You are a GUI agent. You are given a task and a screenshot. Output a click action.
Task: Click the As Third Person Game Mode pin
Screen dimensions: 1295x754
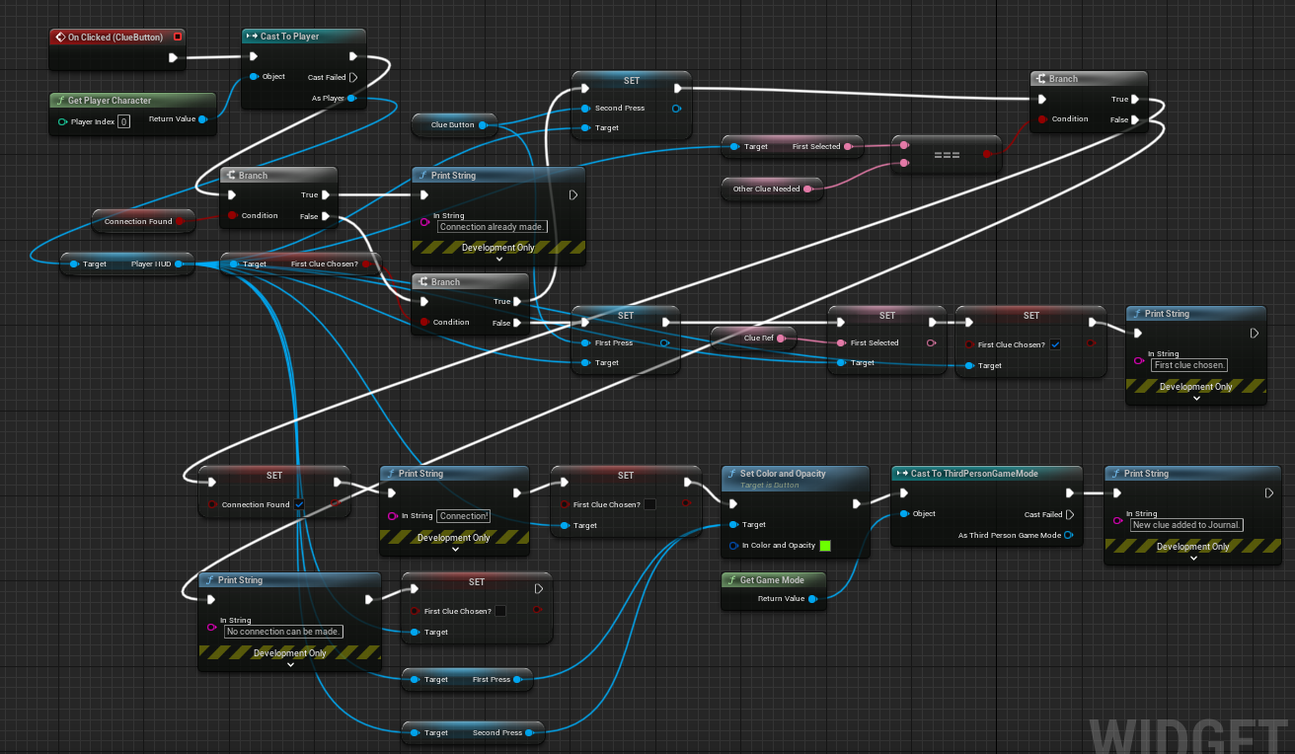pyautogui.click(x=1069, y=536)
